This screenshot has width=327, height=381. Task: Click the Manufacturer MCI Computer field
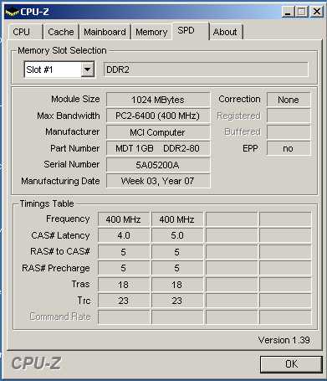[x=158, y=132]
